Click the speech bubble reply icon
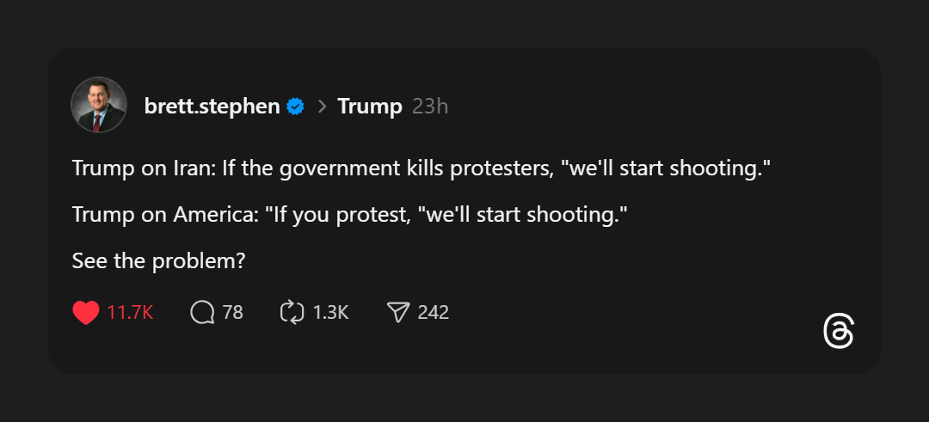Viewport: 929px width, 422px height. point(202,313)
